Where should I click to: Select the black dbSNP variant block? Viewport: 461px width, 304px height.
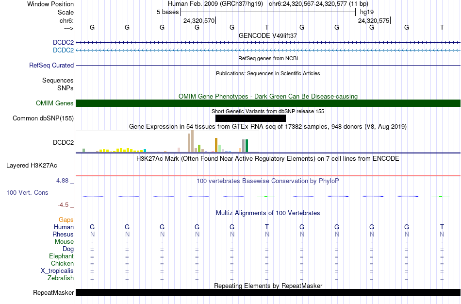[250, 118]
